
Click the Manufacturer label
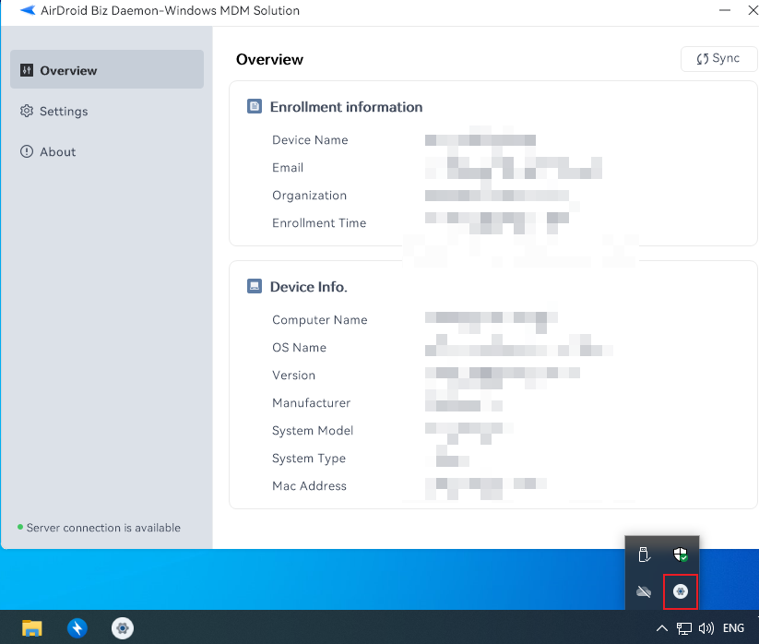[311, 403]
